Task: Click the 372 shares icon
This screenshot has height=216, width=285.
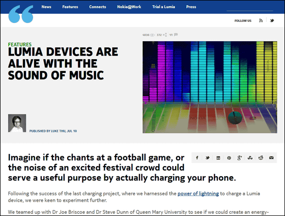Action: pos(165,35)
